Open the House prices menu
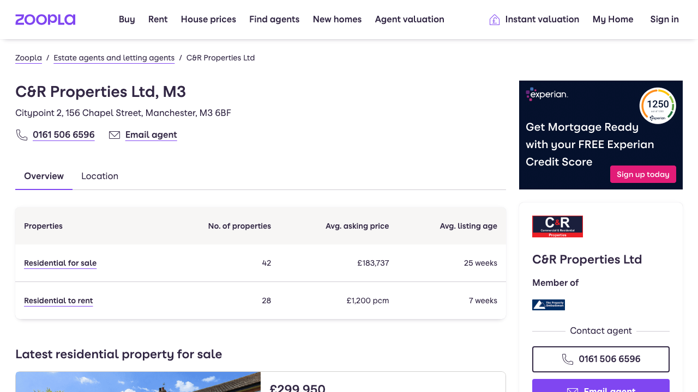The height and width of the screenshot is (392, 698). [208, 19]
